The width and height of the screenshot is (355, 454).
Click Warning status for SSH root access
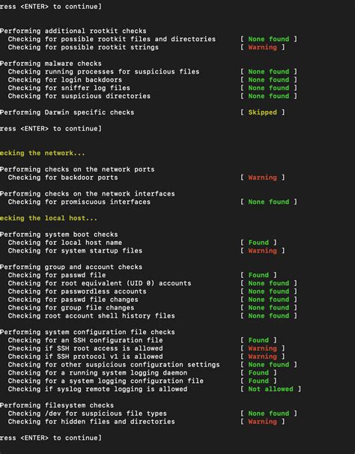point(262,348)
